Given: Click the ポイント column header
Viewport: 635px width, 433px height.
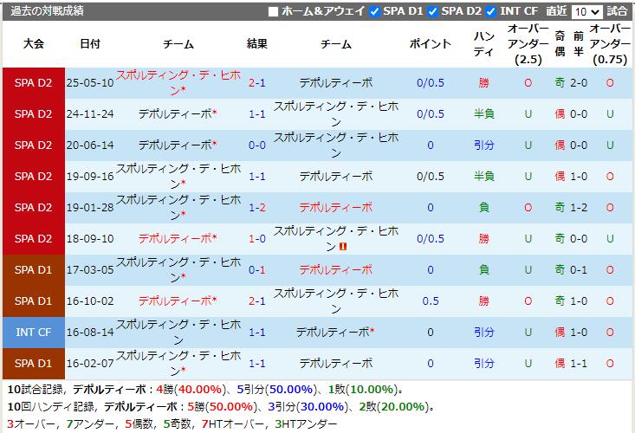Looking at the screenshot, I should point(430,43).
